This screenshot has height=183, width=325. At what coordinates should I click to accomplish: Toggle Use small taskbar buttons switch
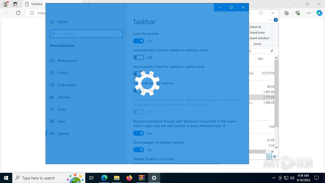tap(139, 90)
